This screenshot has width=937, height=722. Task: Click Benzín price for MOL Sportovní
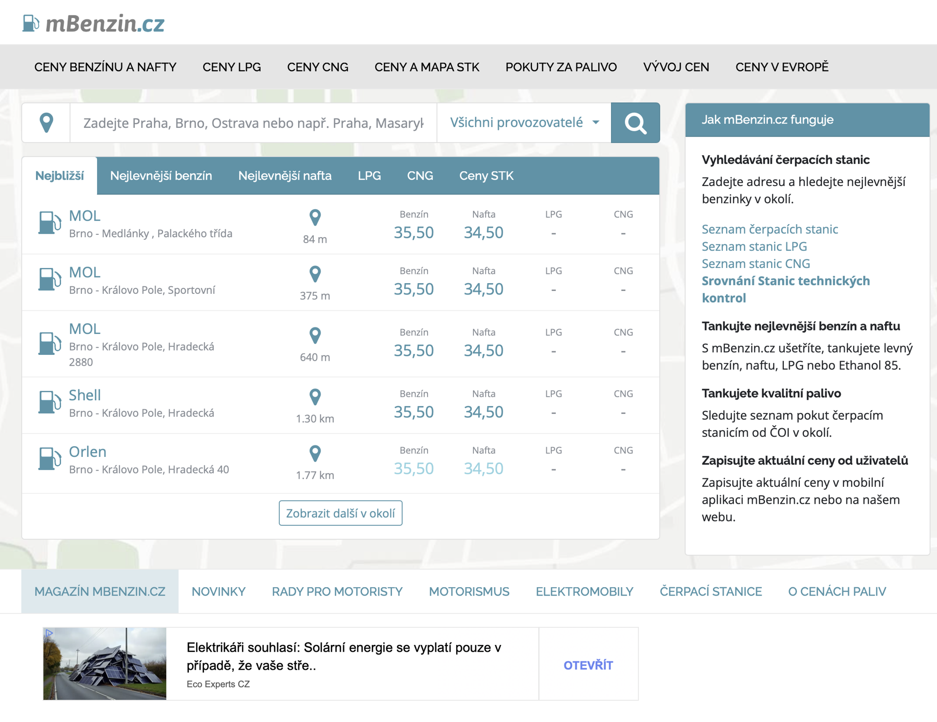coord(413,289)
